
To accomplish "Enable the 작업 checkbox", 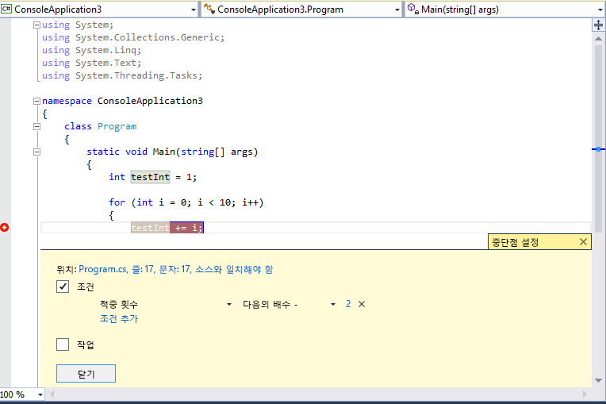I will 63,344.
